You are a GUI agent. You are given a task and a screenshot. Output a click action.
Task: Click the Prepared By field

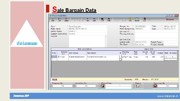(x=62, y=86)
